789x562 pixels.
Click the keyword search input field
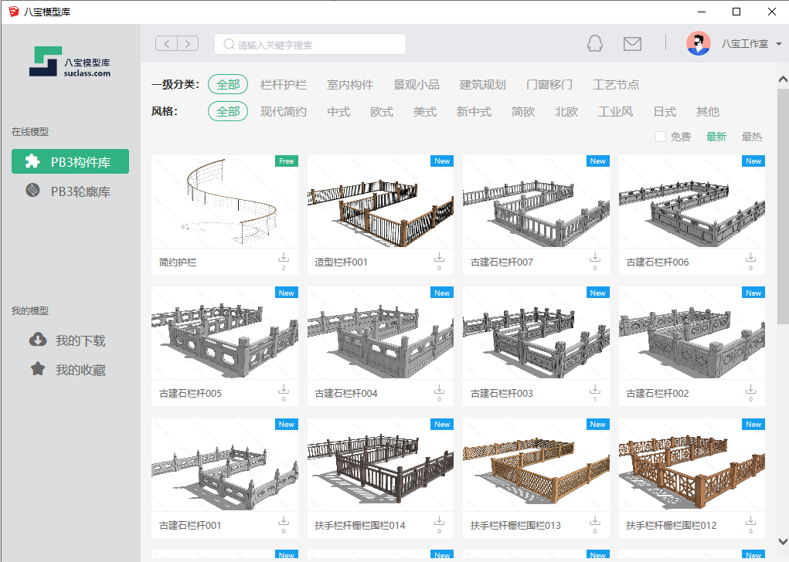(310, 44)
